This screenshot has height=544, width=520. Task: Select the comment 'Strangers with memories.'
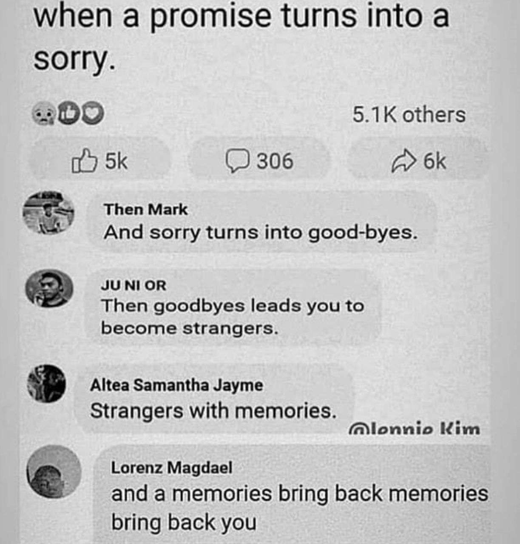pos(213,411)
